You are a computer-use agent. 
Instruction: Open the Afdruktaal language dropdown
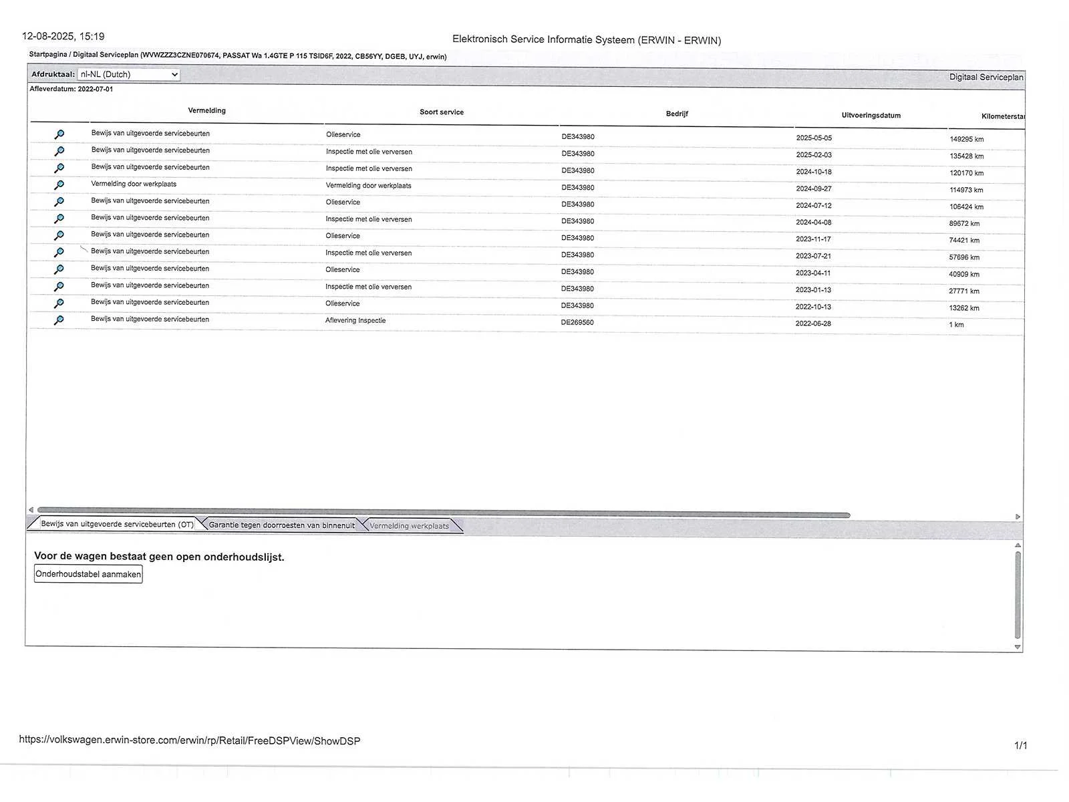pyautogui.click(x=128, y=74)
